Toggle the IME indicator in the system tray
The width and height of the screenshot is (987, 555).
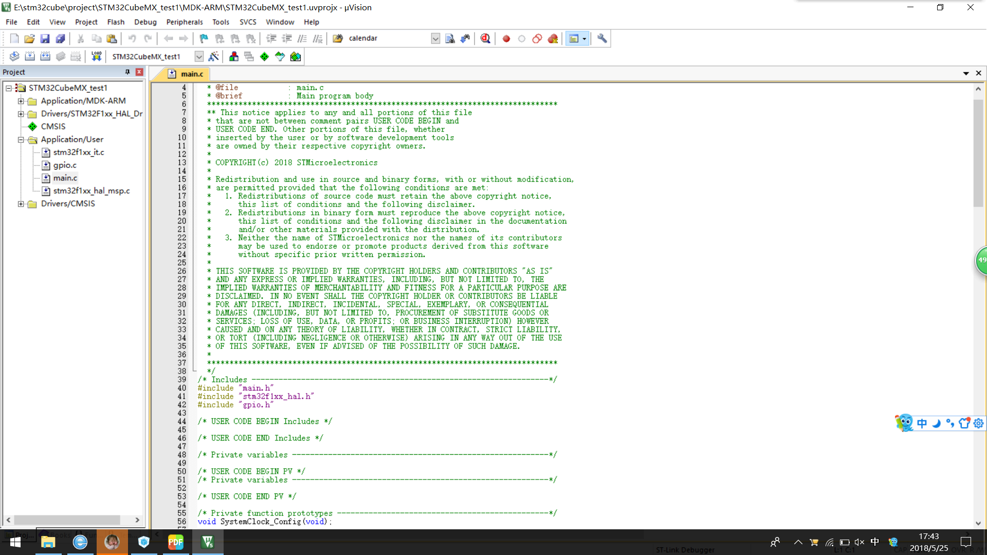tap(874, 542)
